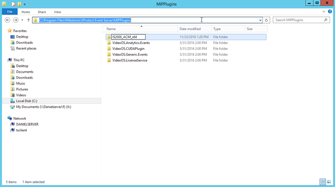Expand the address bar history dropdown

[x=260, y=20]
